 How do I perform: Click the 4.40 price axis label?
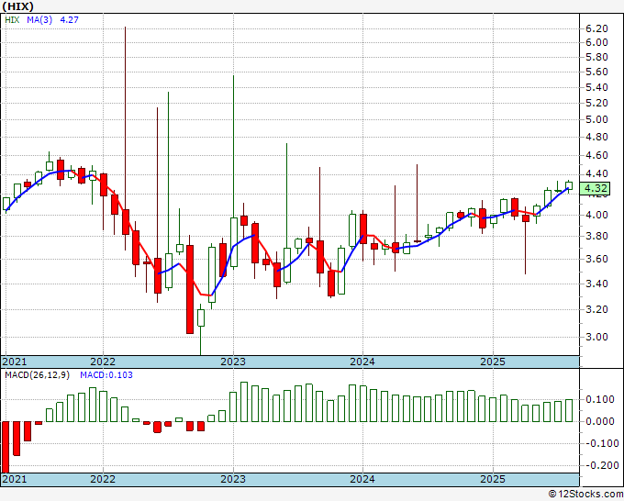tap(596, 174)
